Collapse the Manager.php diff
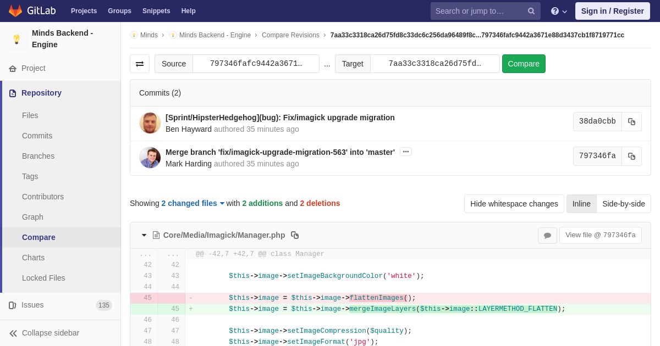This screenshot has width=660, height=346. click(x=144, y=235)
